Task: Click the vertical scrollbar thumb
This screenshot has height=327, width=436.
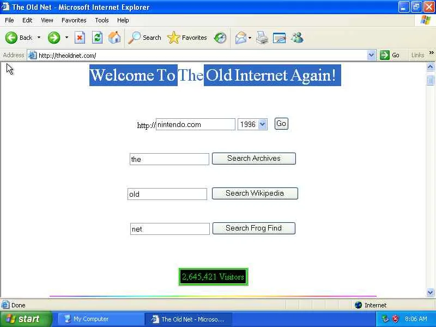Action: 430,80
